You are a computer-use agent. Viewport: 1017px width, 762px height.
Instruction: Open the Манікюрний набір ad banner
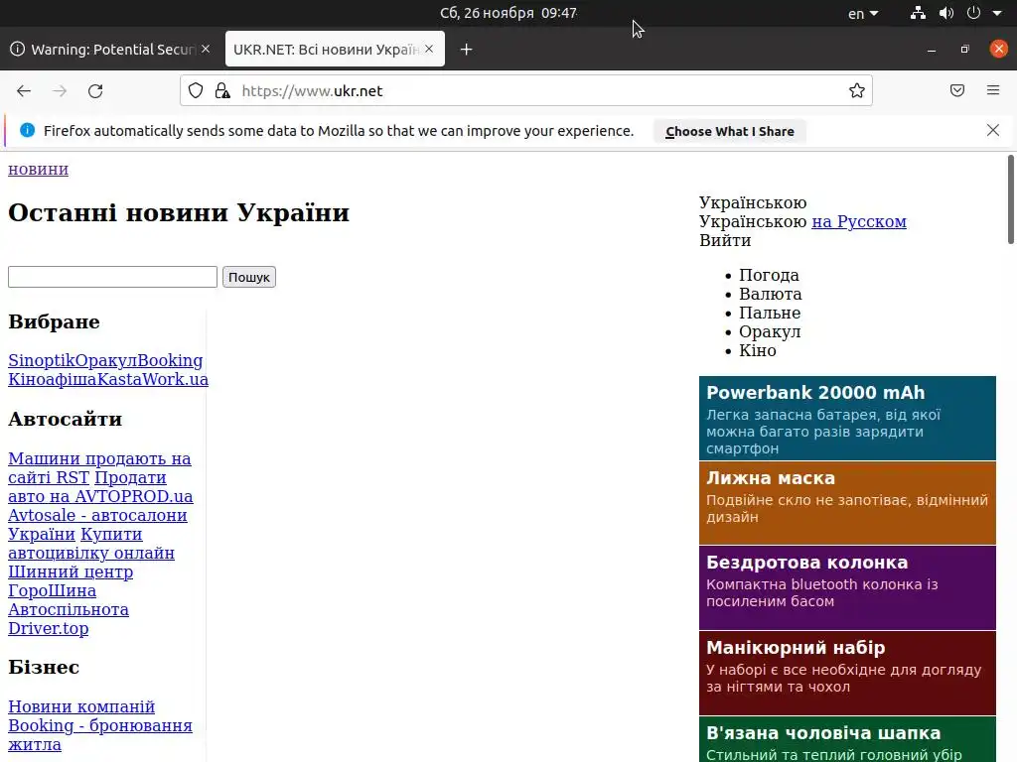point(847,674)
